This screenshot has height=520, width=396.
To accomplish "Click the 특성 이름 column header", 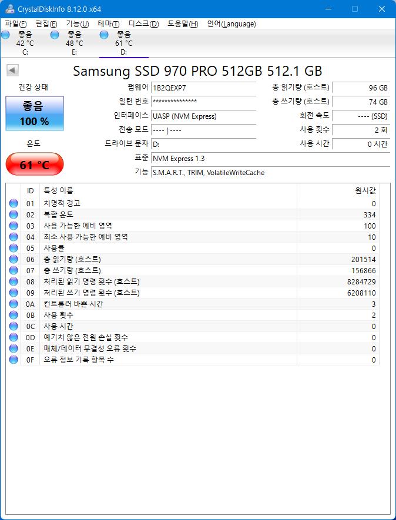I will coord(168,191).
